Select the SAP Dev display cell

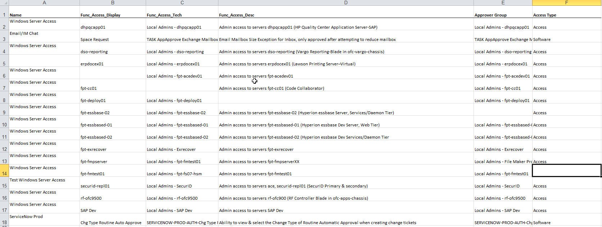(x=113, y=207)
